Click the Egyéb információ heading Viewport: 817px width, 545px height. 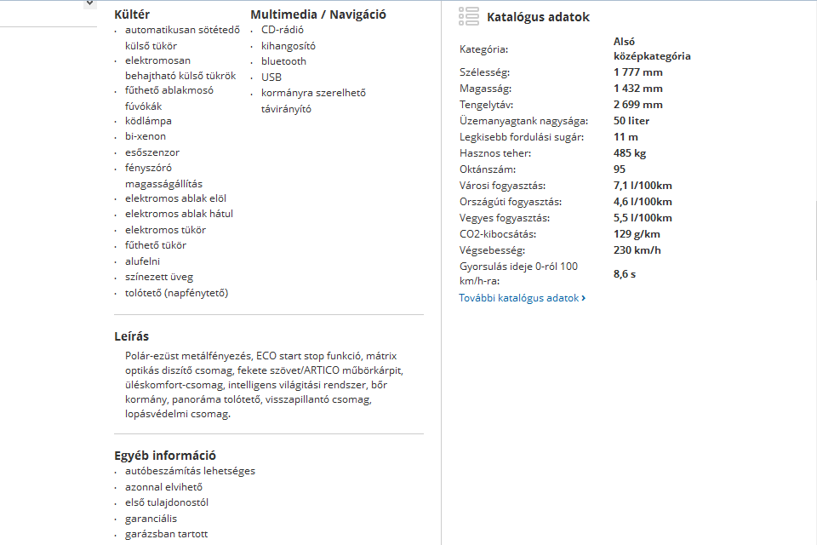[x=165, y=456]
